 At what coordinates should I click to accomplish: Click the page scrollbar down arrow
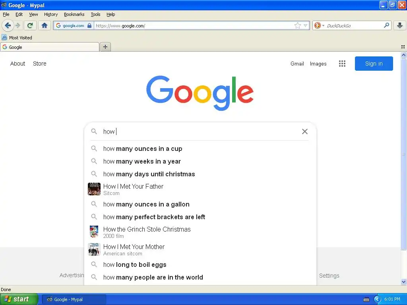click(x=403, y=282)
